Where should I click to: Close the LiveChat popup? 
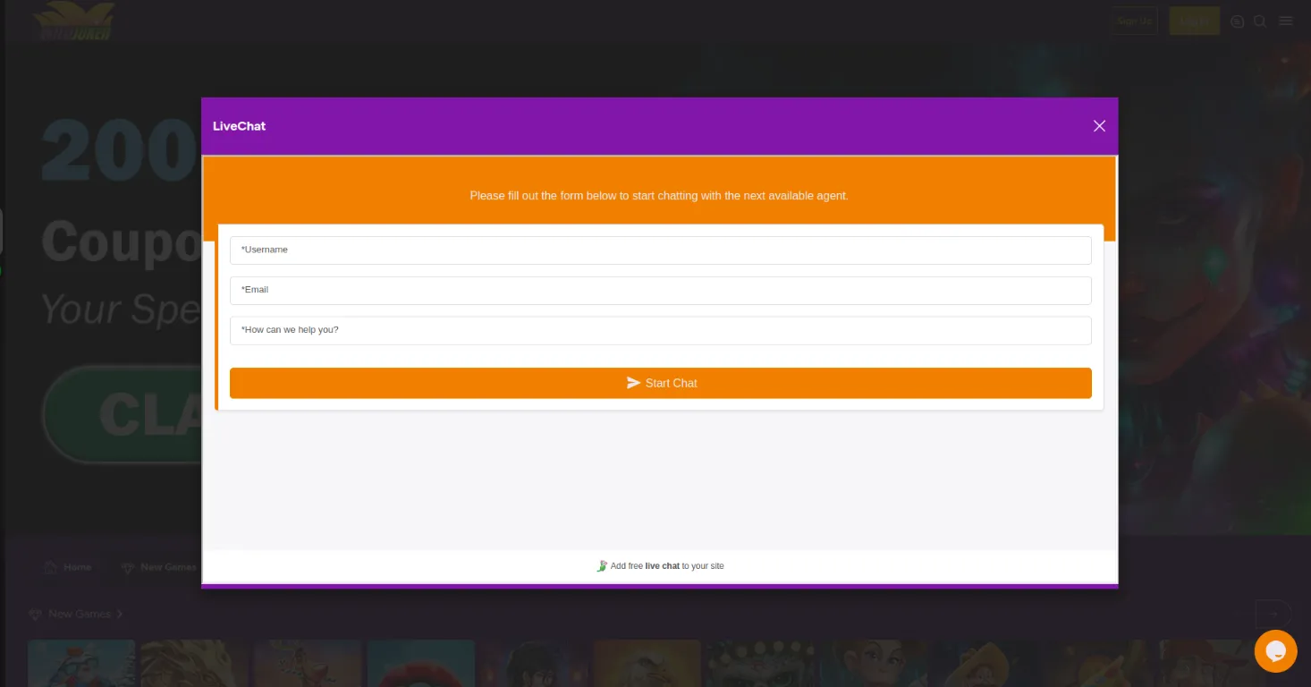pyautogui.click(x=1099, y=125)
